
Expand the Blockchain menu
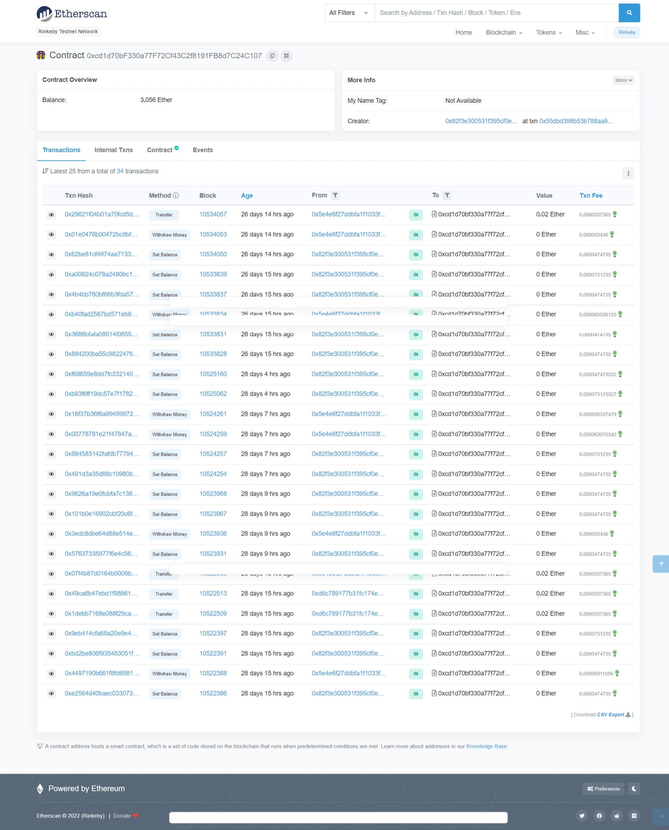(504, 32)
